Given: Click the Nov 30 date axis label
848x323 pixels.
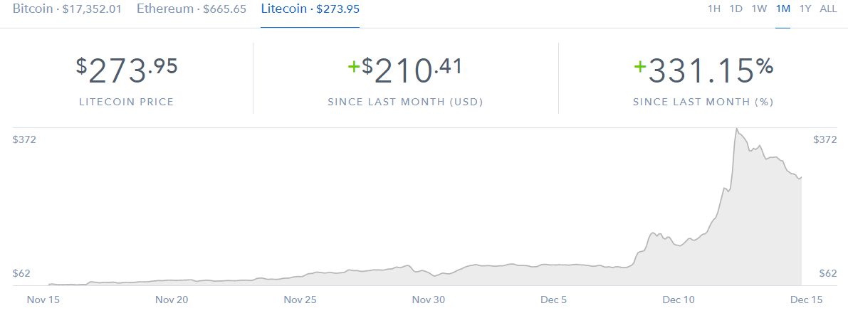Looking at the screenshot, I should [429, 300].
